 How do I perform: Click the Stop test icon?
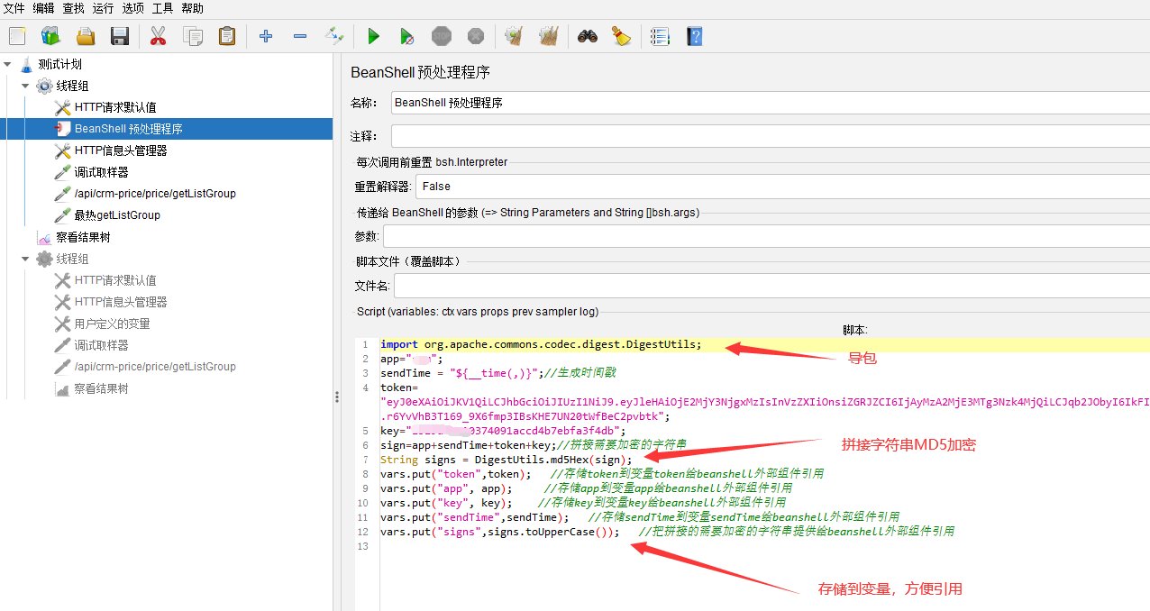[441, 36]
